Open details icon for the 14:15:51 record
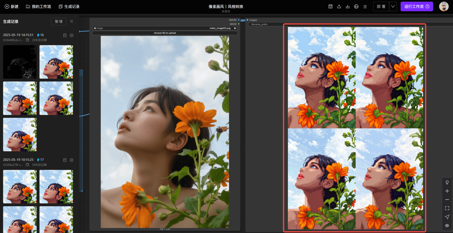The height and width of the screenshot is (233, 453). 65,35
